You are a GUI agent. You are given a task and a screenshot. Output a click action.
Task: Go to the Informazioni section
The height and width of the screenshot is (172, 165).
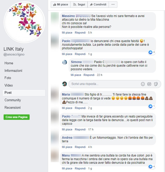[x=13, y=71]
